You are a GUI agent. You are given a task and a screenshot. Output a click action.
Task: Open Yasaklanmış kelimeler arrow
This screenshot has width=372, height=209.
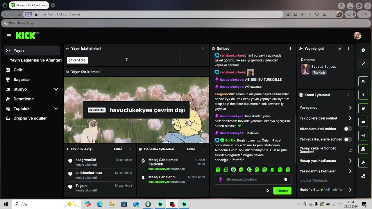(350, 171)
